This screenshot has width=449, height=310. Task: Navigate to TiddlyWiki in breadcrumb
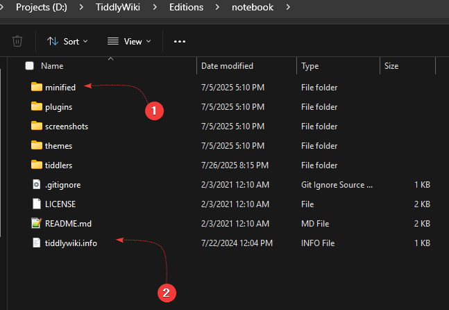118,7
